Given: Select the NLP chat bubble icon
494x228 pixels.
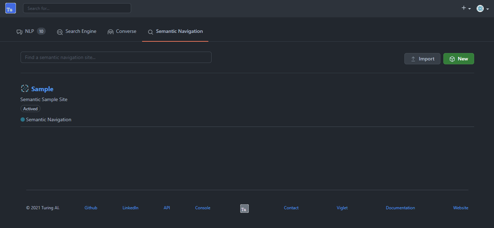Looking at the screenshot, I should (19, 31).
